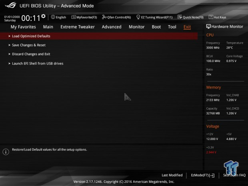
Task: Open the My Favorites tab
Action: 23,27
